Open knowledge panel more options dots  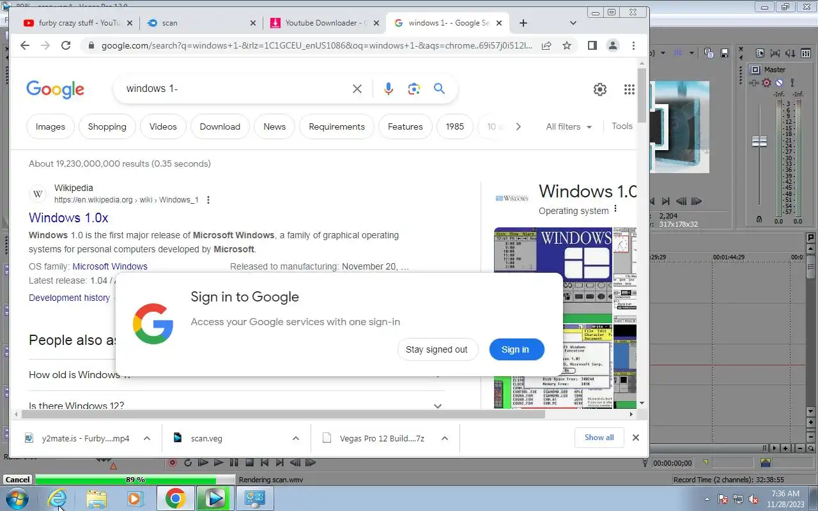615,209
